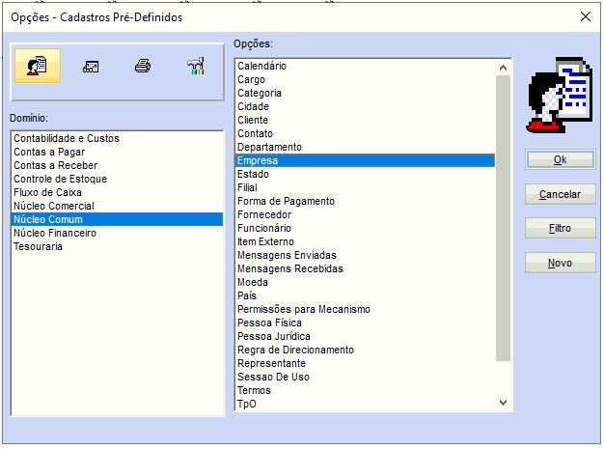The image size is (604, 449).
Task: Select Tesouraria domain
Action: (x=41, y=247)
